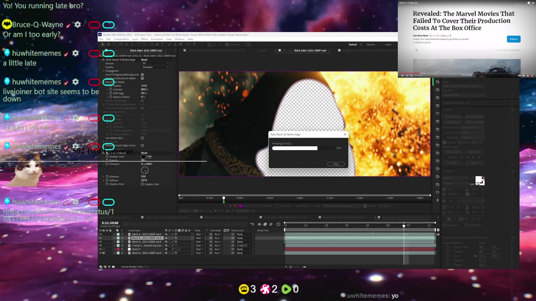Select the Pen tool in toolbar

point(157,44)
